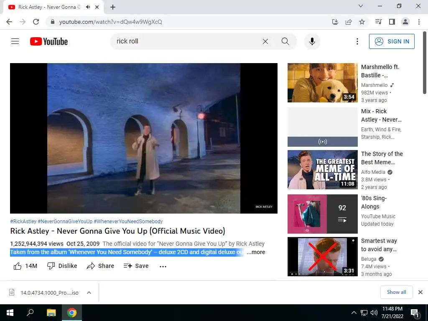Bookmark this page with the star
The height and width of the screenshot is (321, 428).
(x=362, y=22)
